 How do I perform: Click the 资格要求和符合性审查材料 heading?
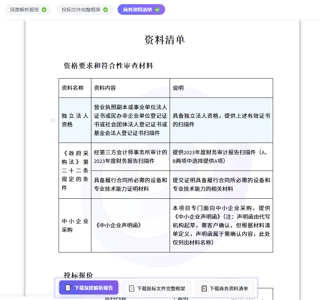(x=108, y=66)
